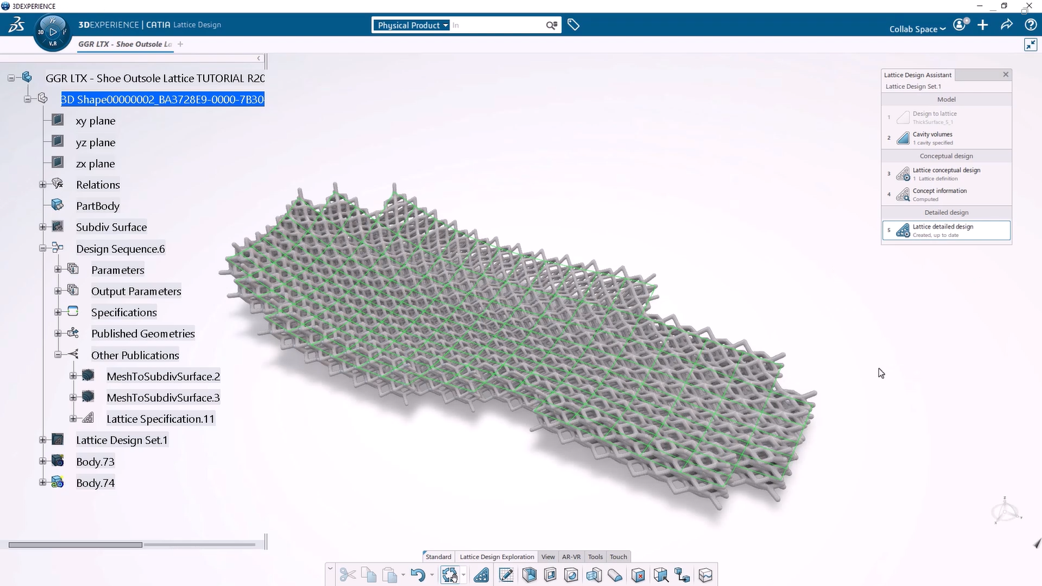Screen dimensions: 1042x586
Task: Click the Cut scissors icon
Action: coord(348,575)
